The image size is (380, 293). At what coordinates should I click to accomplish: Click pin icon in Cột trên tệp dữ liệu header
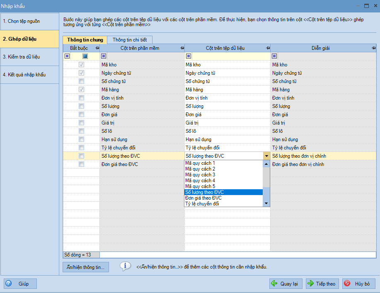pos(268,49)
